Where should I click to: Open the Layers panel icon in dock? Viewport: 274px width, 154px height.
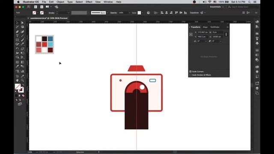(257, 89)
